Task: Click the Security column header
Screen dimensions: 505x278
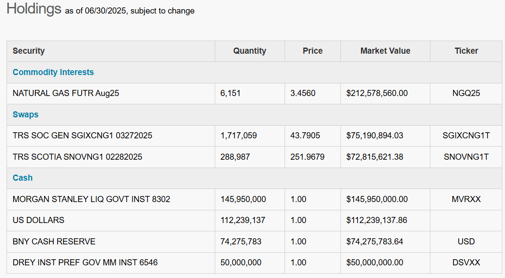Action: [29, 51]
